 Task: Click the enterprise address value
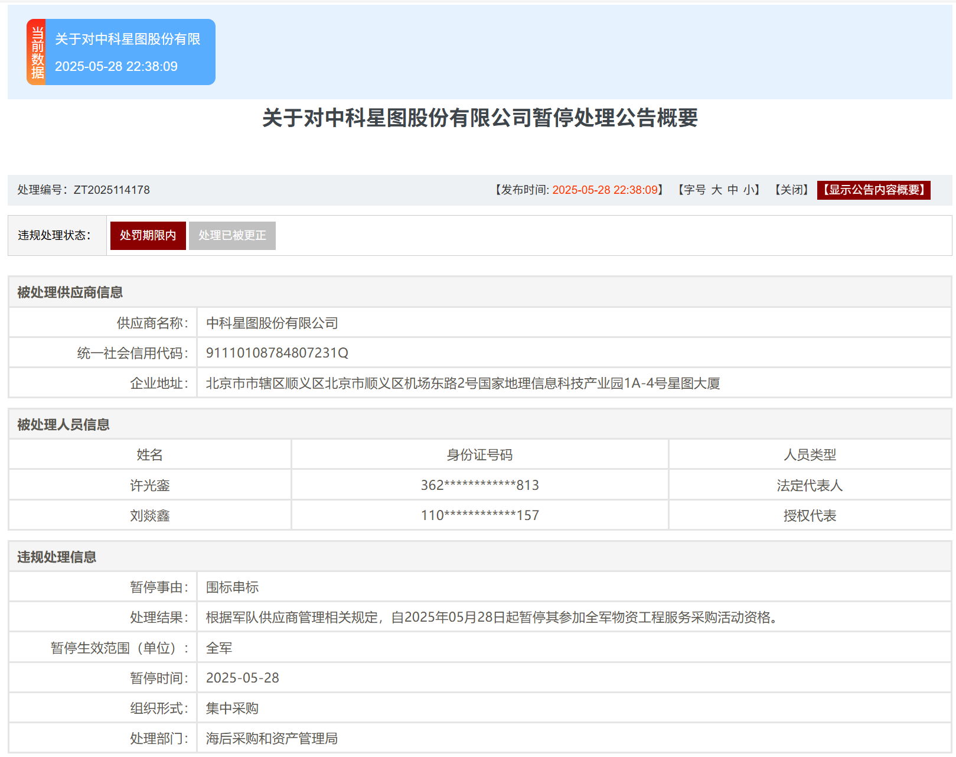(x=463, y=383)
